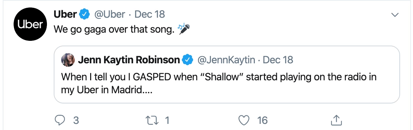413x130 pixels.
Task: Open the share tweet icon
Action: tap(336, 119)
